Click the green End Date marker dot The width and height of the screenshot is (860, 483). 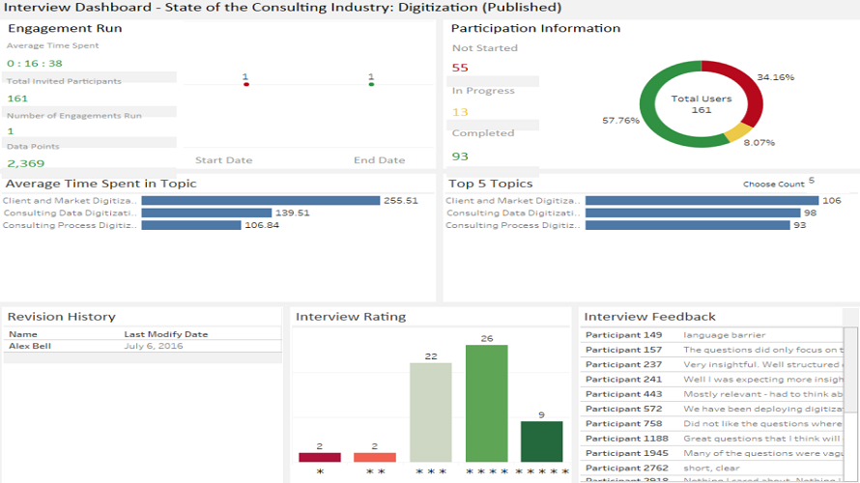click(x=371, y=85)
